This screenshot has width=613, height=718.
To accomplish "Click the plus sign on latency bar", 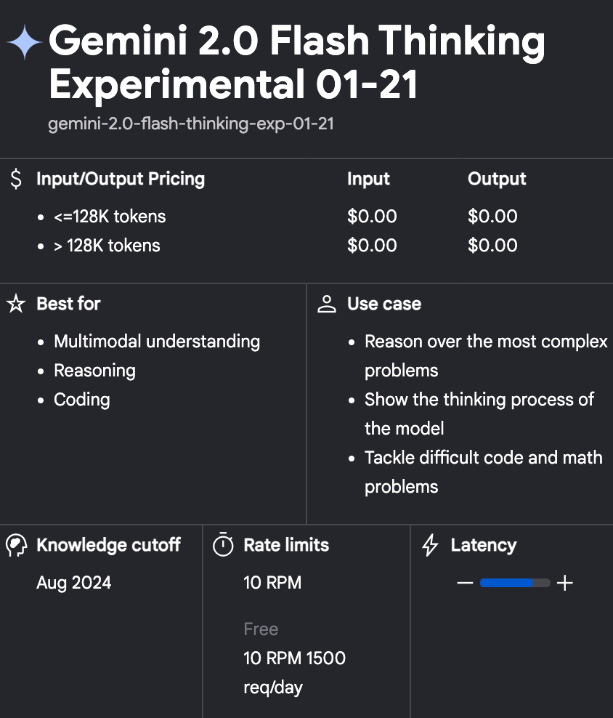I will (565, 583).
